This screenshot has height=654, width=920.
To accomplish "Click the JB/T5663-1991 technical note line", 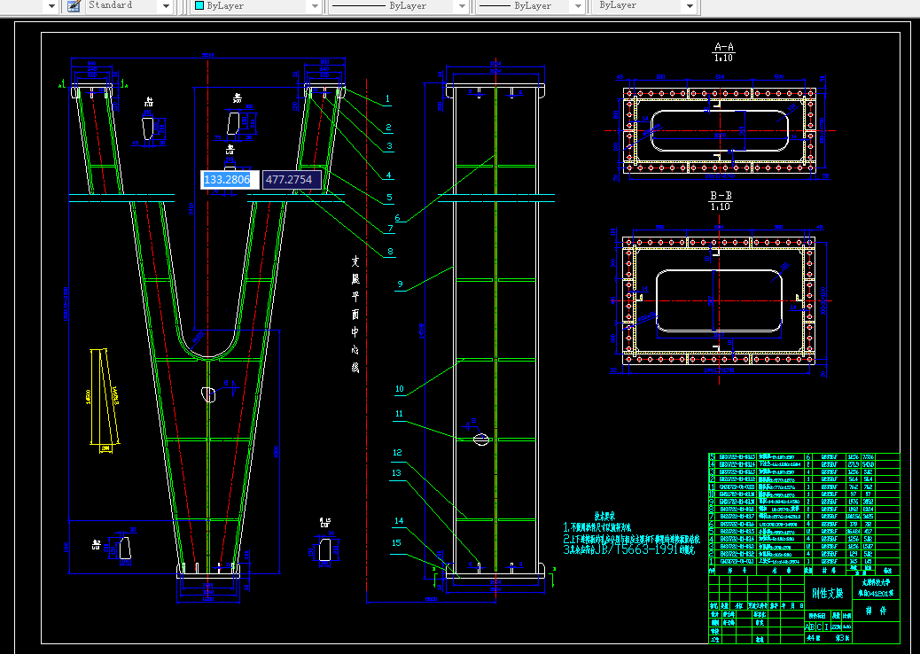I will pyautogui.click(x=629, y=549).
